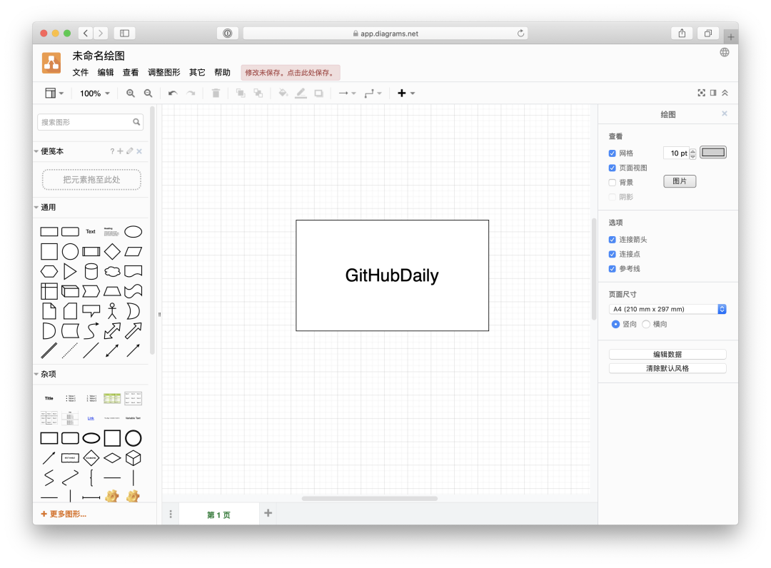The width and height of the screenshot is (771, 568).
Task: Select the actor stick figure shape
Action: click(112, 310)
